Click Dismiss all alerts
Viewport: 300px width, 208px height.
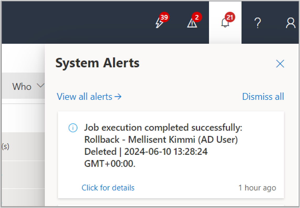click(x=263, y=97)
